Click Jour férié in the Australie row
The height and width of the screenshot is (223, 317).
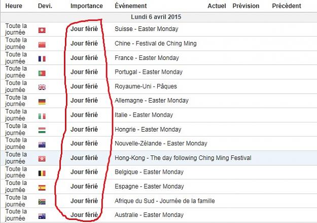click(84, 215)
